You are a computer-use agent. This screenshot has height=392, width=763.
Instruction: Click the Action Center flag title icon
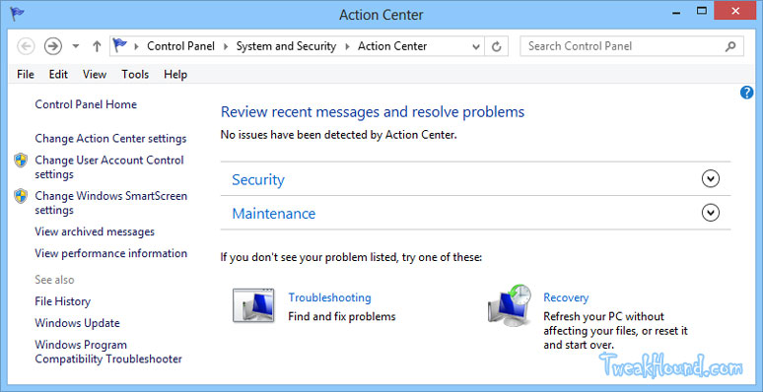pos(17,14)
